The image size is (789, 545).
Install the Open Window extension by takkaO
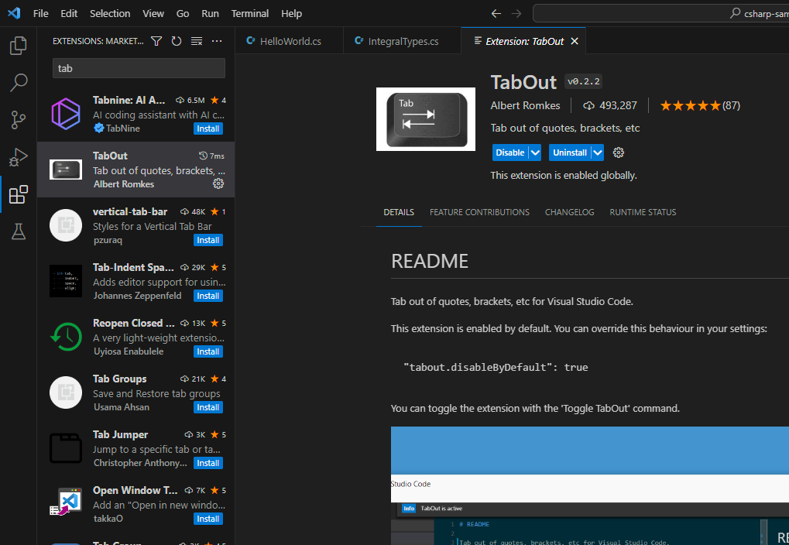208,519
